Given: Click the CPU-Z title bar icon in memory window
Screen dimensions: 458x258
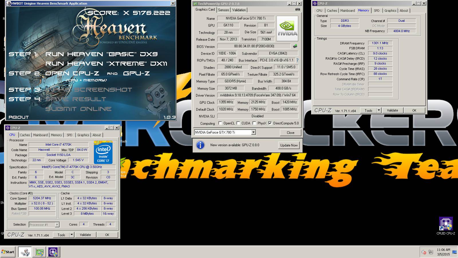Looking at the screenshot, I should point(315,3).
